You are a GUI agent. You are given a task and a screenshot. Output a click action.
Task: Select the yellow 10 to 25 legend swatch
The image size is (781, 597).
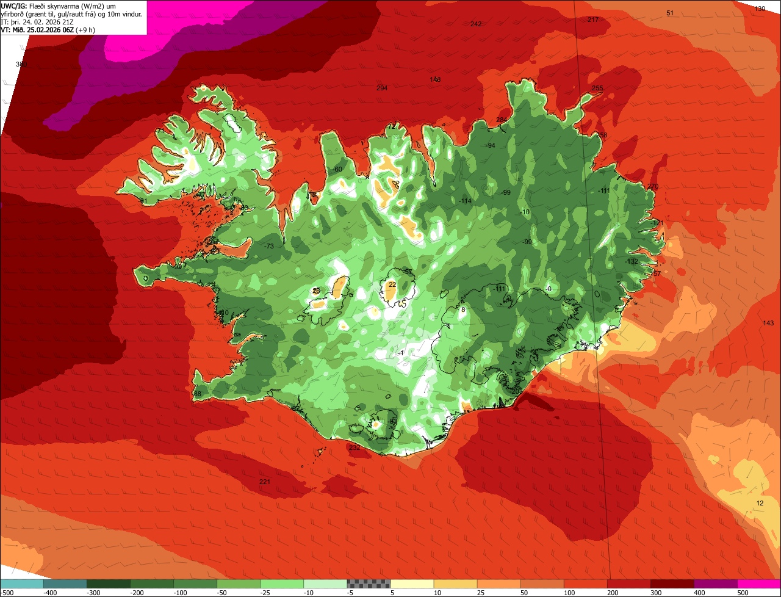455,583
